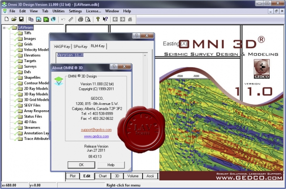The image size is (286, 189).
Task: Select the 2D Ray Models tree item
Action: (36, 89)
